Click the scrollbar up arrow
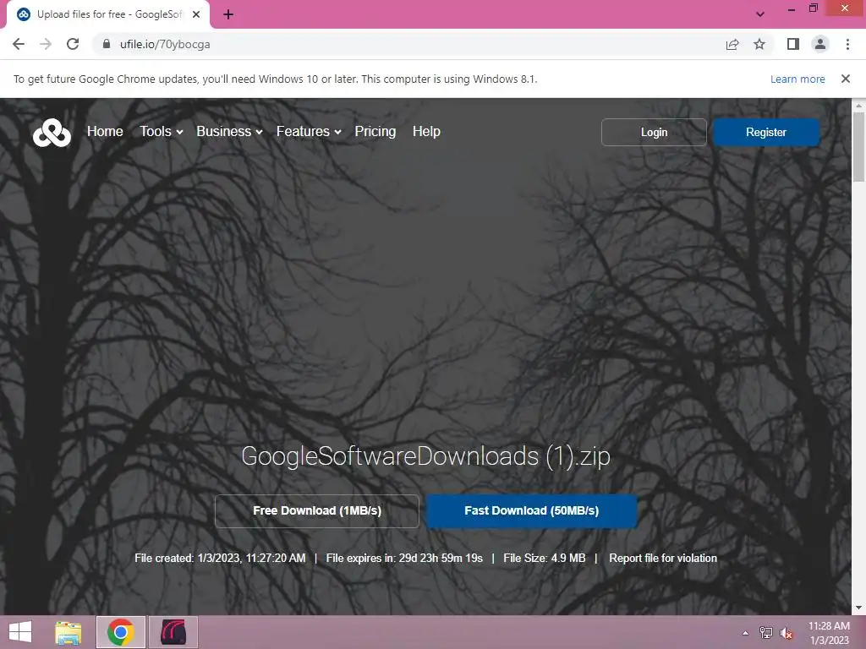The image size is (866, 649). [858, 105]
